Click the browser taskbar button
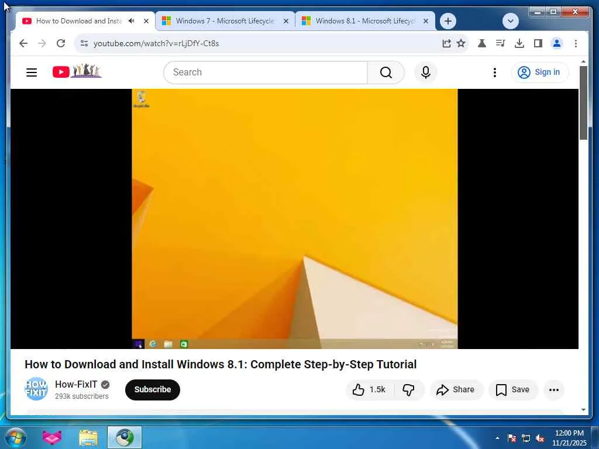 [x=125, y=437]
